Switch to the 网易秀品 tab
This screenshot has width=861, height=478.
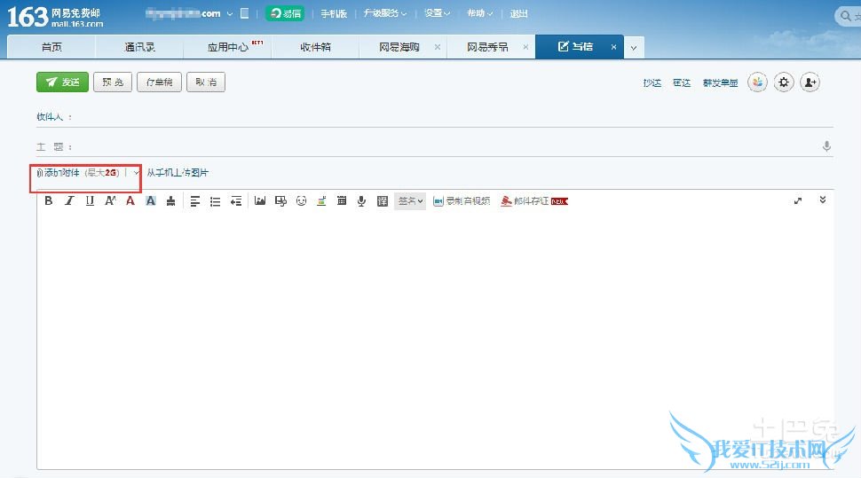click(487, 47)
